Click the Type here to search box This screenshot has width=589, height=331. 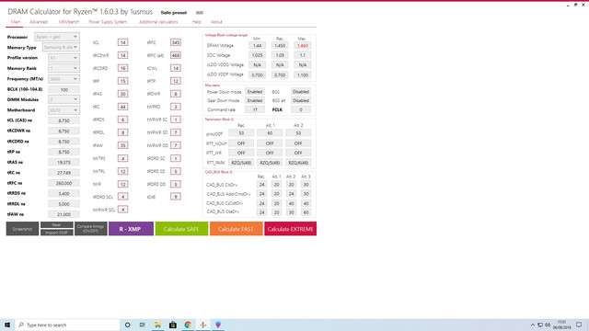[67, 325]
